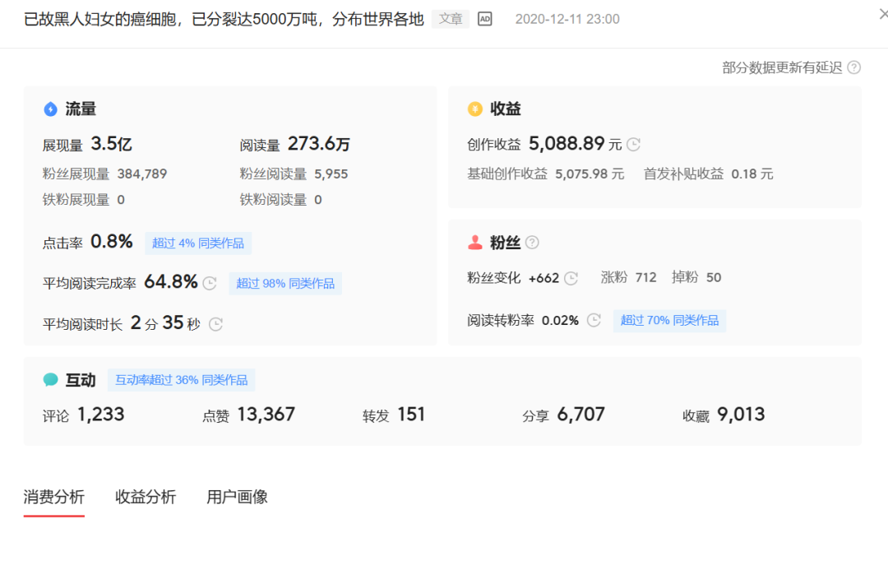
Task: Click the 超过 70% 同类作品 badge
Action: click(669, 320)
